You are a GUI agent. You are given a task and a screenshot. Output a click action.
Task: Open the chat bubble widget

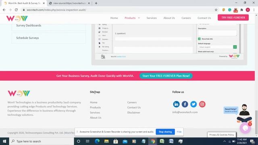(x=246, y=128)
